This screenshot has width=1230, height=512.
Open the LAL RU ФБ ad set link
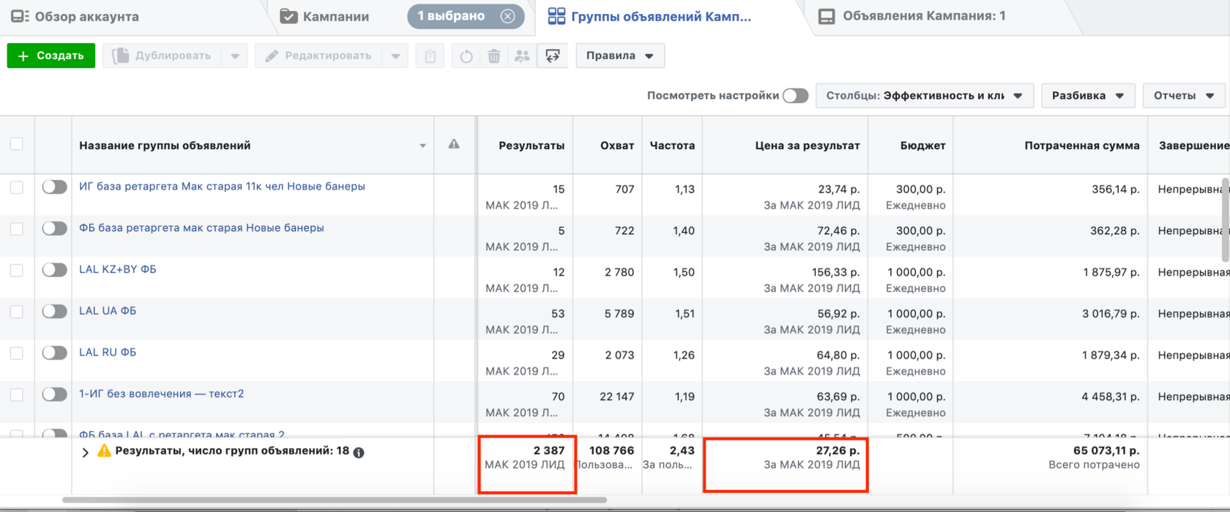point(108,353)
